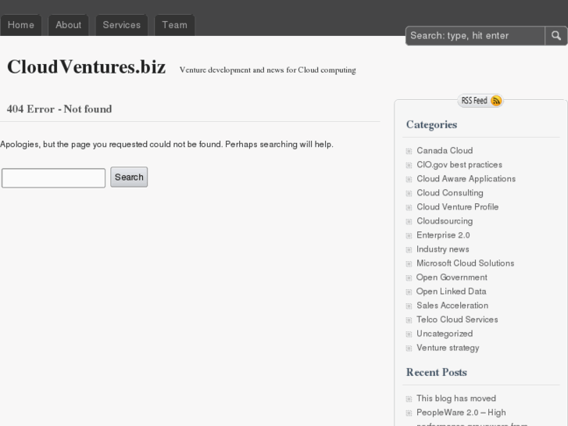Open the Services navigation tab

click(121, 25)
